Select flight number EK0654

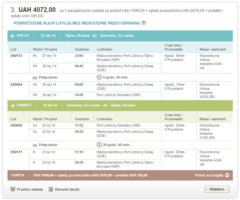point(16,84)
